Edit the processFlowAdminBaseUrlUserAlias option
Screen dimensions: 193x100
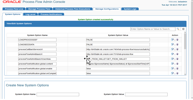click(172, 59)
